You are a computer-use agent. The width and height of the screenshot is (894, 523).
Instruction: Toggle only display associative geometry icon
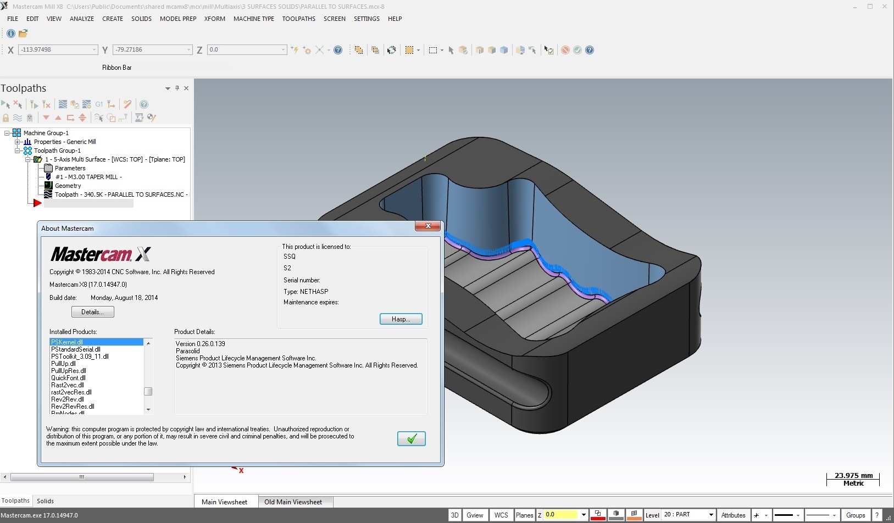(x=111, y=118)
